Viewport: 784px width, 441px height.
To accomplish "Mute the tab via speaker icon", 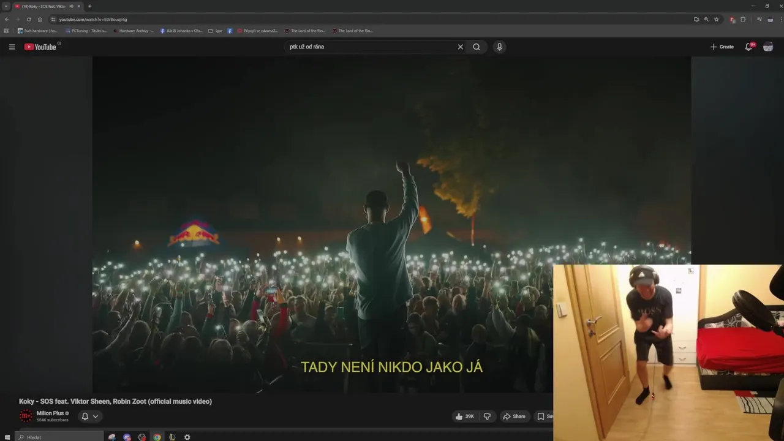I will (71, 6).
